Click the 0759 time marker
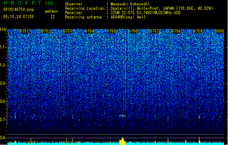 tap(198, 31)
